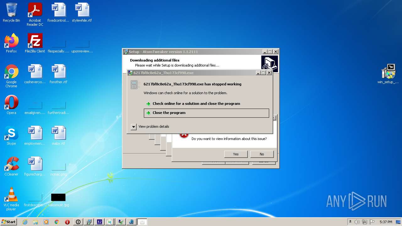
Task: Select the uponreview file on desktop
Action: click(x=82, y=46)
